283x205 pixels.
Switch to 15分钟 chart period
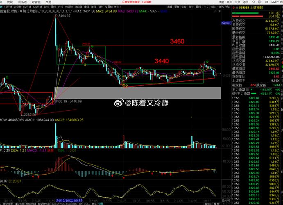[x=6, y=7]
